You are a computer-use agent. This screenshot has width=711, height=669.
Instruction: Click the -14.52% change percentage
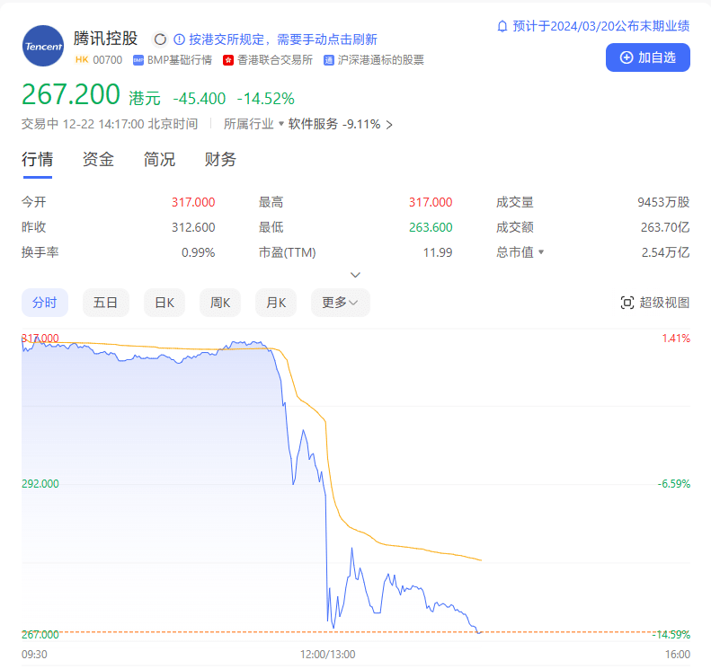[x=266, y=99]
